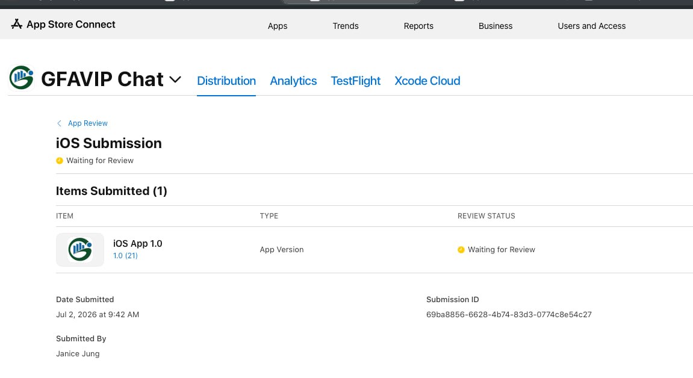Expand the GFAVIP Chat app switcher chevron
The height and width of the screenshot is (378, 693).
175,79
